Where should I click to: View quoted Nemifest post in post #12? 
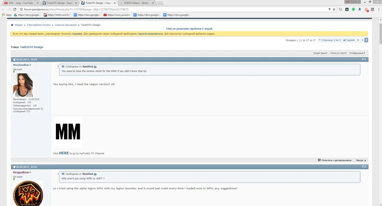pyautogui.click(x=95, y=174)
